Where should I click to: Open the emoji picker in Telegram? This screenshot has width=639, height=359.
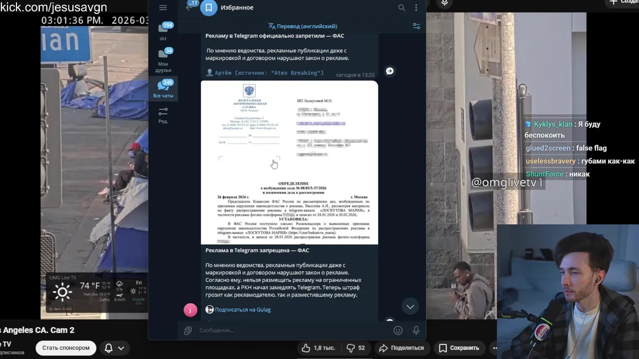click(x=398, y=330)
